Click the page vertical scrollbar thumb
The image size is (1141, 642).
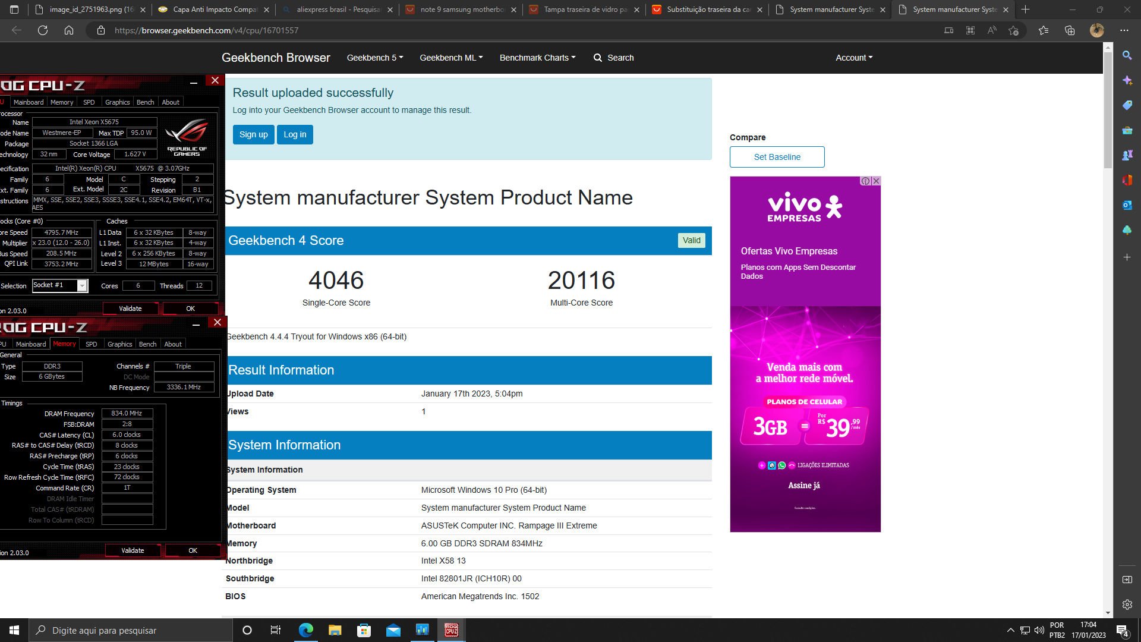tap(1108, 110)
